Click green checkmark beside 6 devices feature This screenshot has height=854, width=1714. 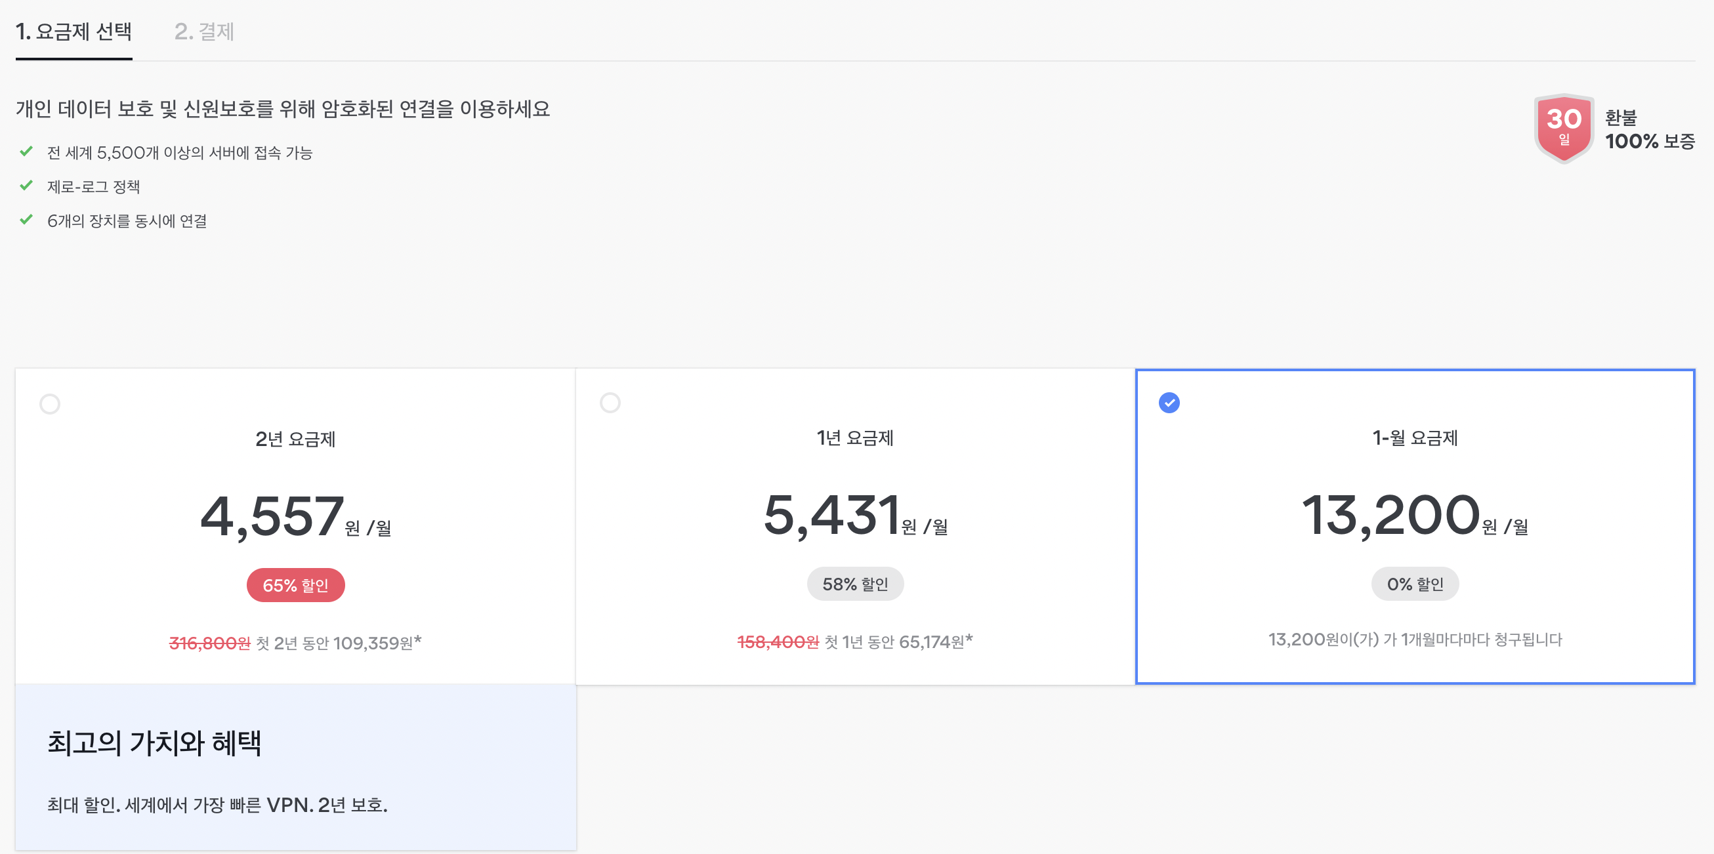[27, 220]
